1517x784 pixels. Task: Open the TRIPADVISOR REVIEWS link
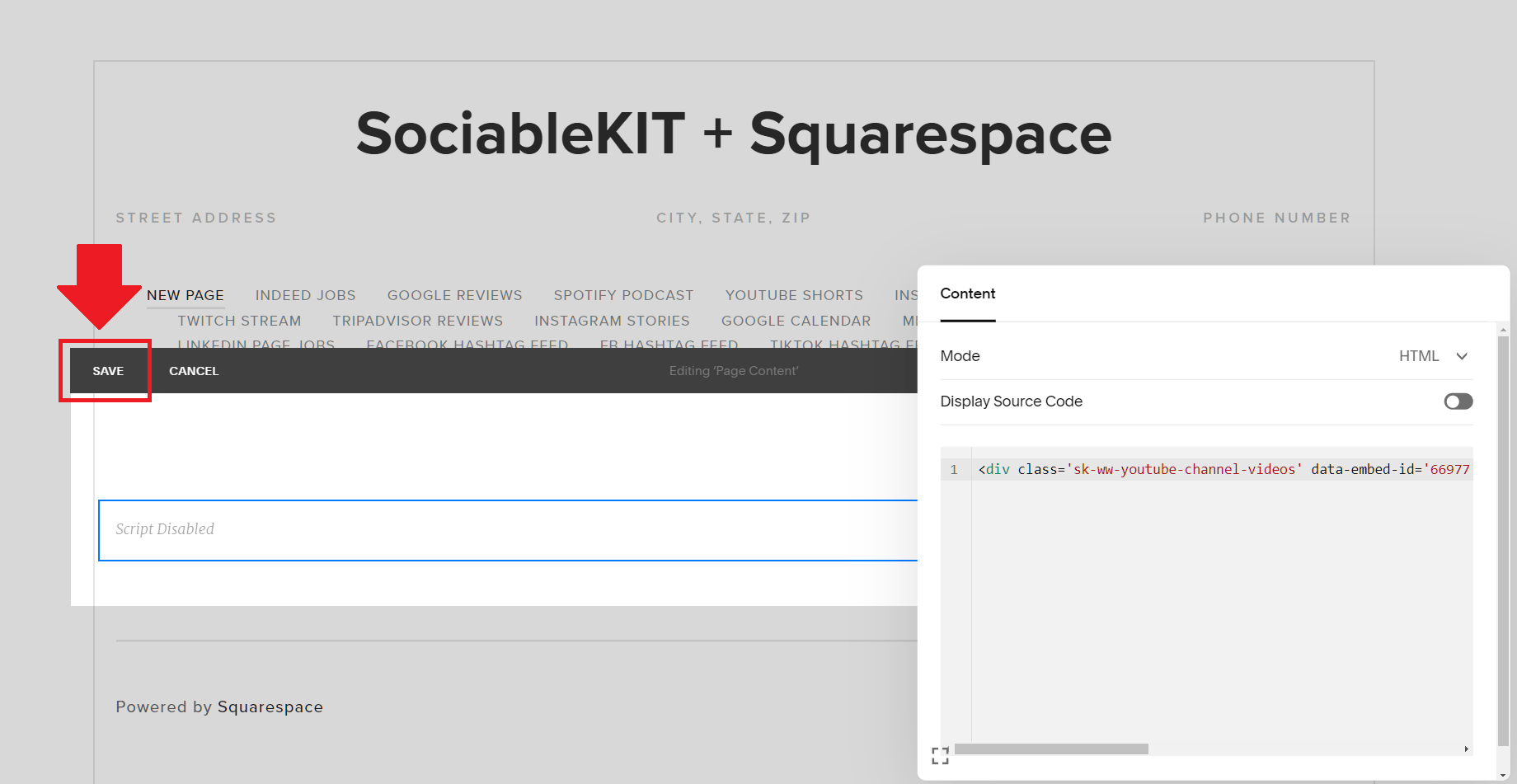(x=418, y=321)
